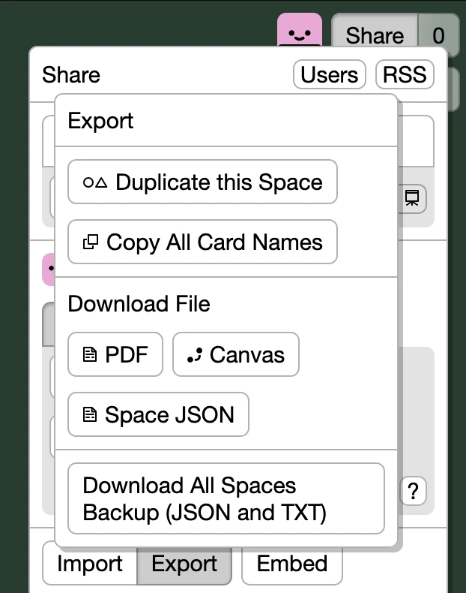
Task: Click the Share dialog title text
Action: 71,75
